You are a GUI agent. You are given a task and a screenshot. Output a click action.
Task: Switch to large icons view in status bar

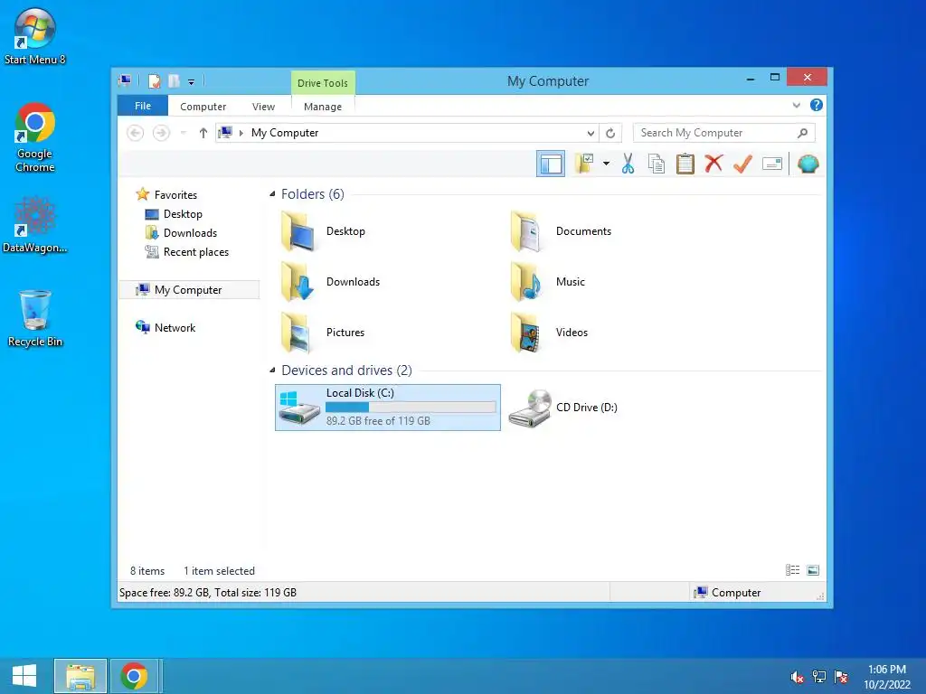pyautogui.click(x=813, y=570)
